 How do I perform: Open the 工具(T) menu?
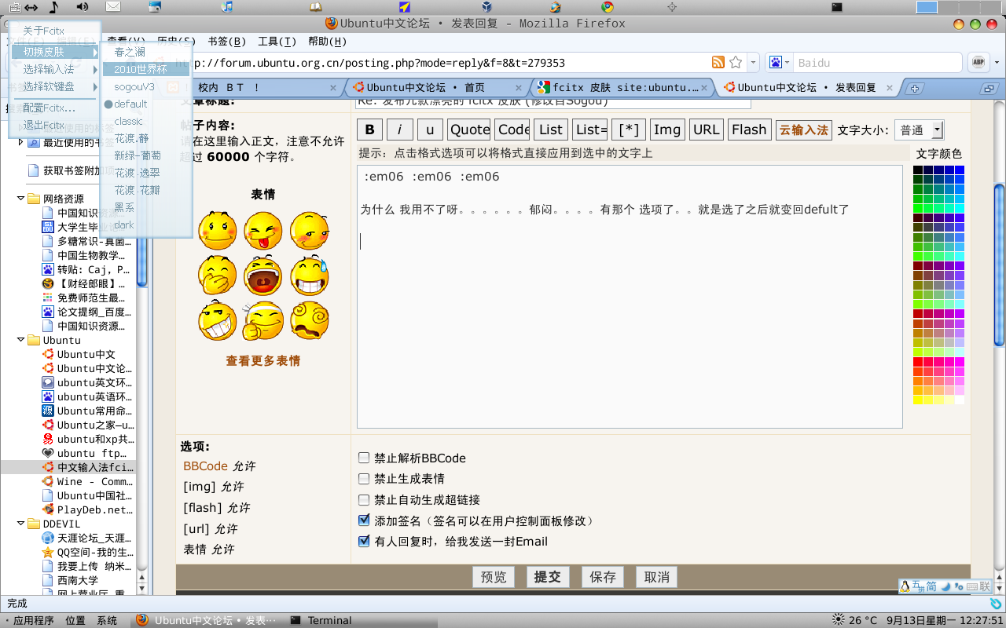click(x=277, y=41)
